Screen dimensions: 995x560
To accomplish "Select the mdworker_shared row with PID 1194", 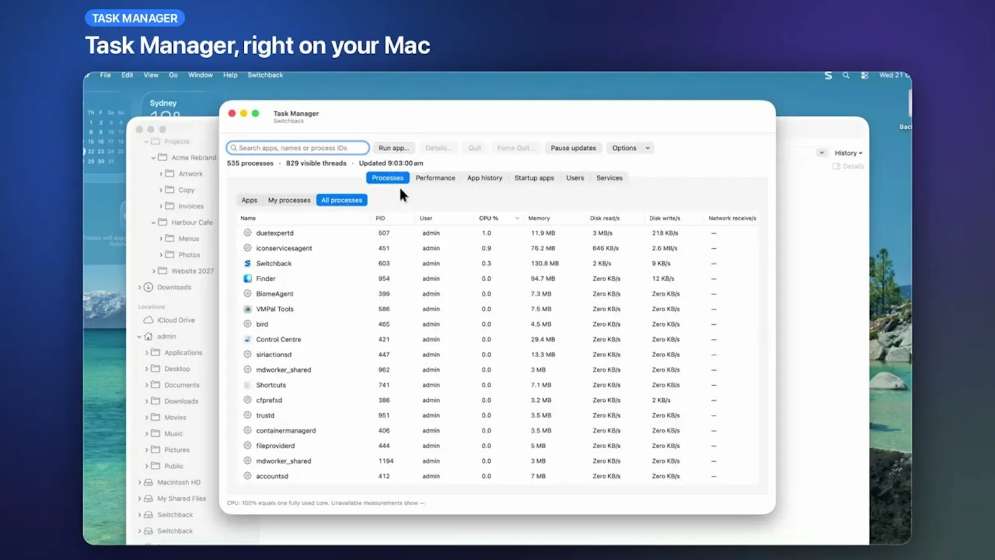I will point(497,461).
